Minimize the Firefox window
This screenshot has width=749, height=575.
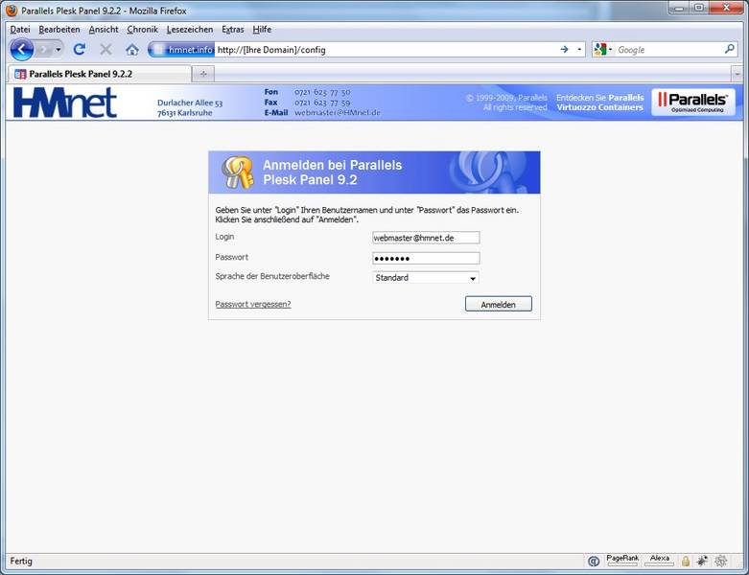[x=679, y=8]
